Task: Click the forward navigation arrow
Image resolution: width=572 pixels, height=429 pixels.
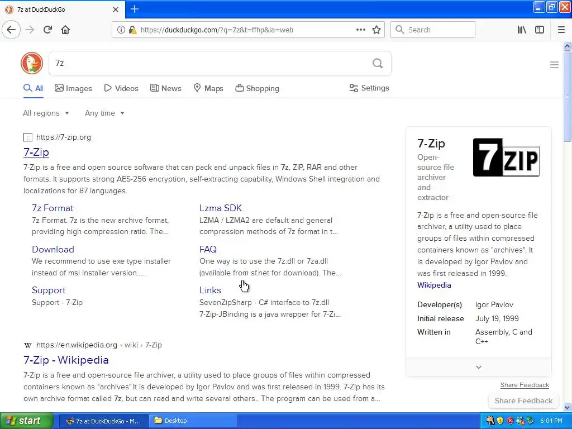Action: [x=30, y=30]
